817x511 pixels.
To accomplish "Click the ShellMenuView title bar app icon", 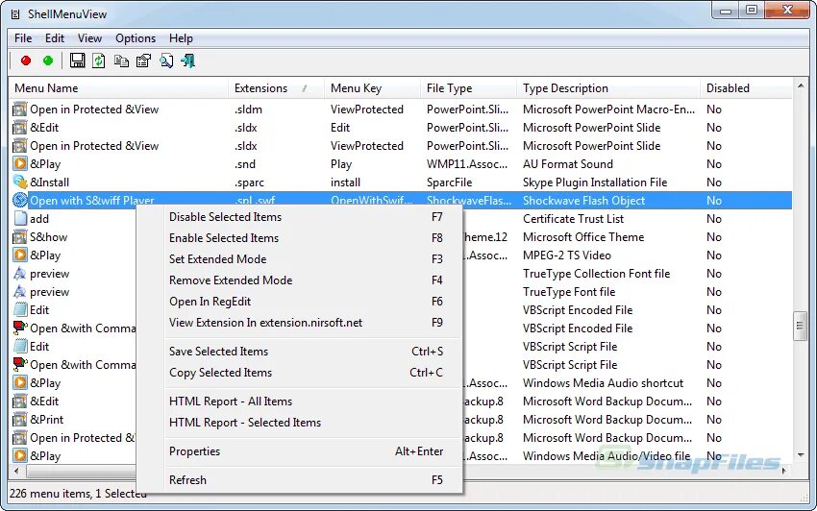I will click(x=15, y=14).
